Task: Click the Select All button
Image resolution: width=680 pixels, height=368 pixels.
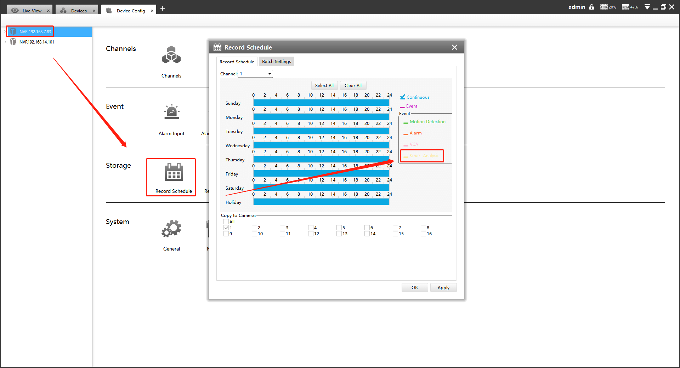Action: click(x=324, y=85)
